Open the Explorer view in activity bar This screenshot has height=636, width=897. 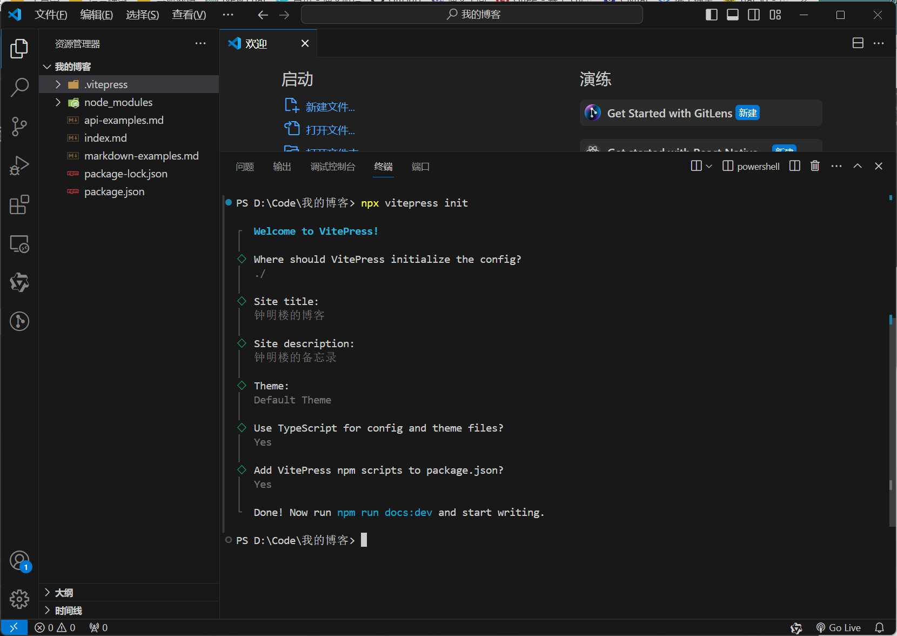click(19, 49)
